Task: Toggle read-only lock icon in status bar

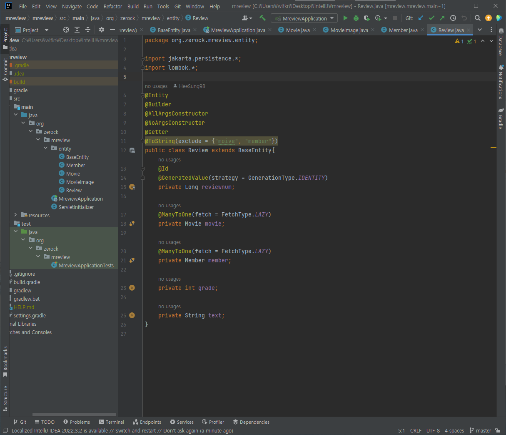Action: point(497,430)
